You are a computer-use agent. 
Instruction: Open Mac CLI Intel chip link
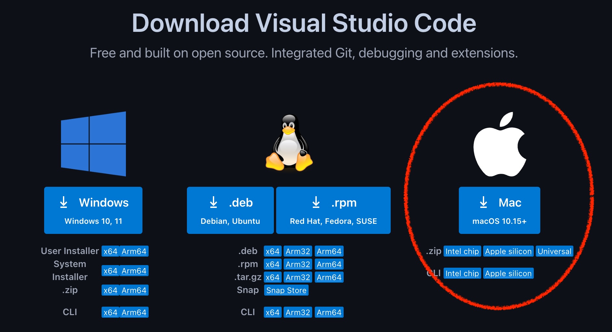(462, 273)
